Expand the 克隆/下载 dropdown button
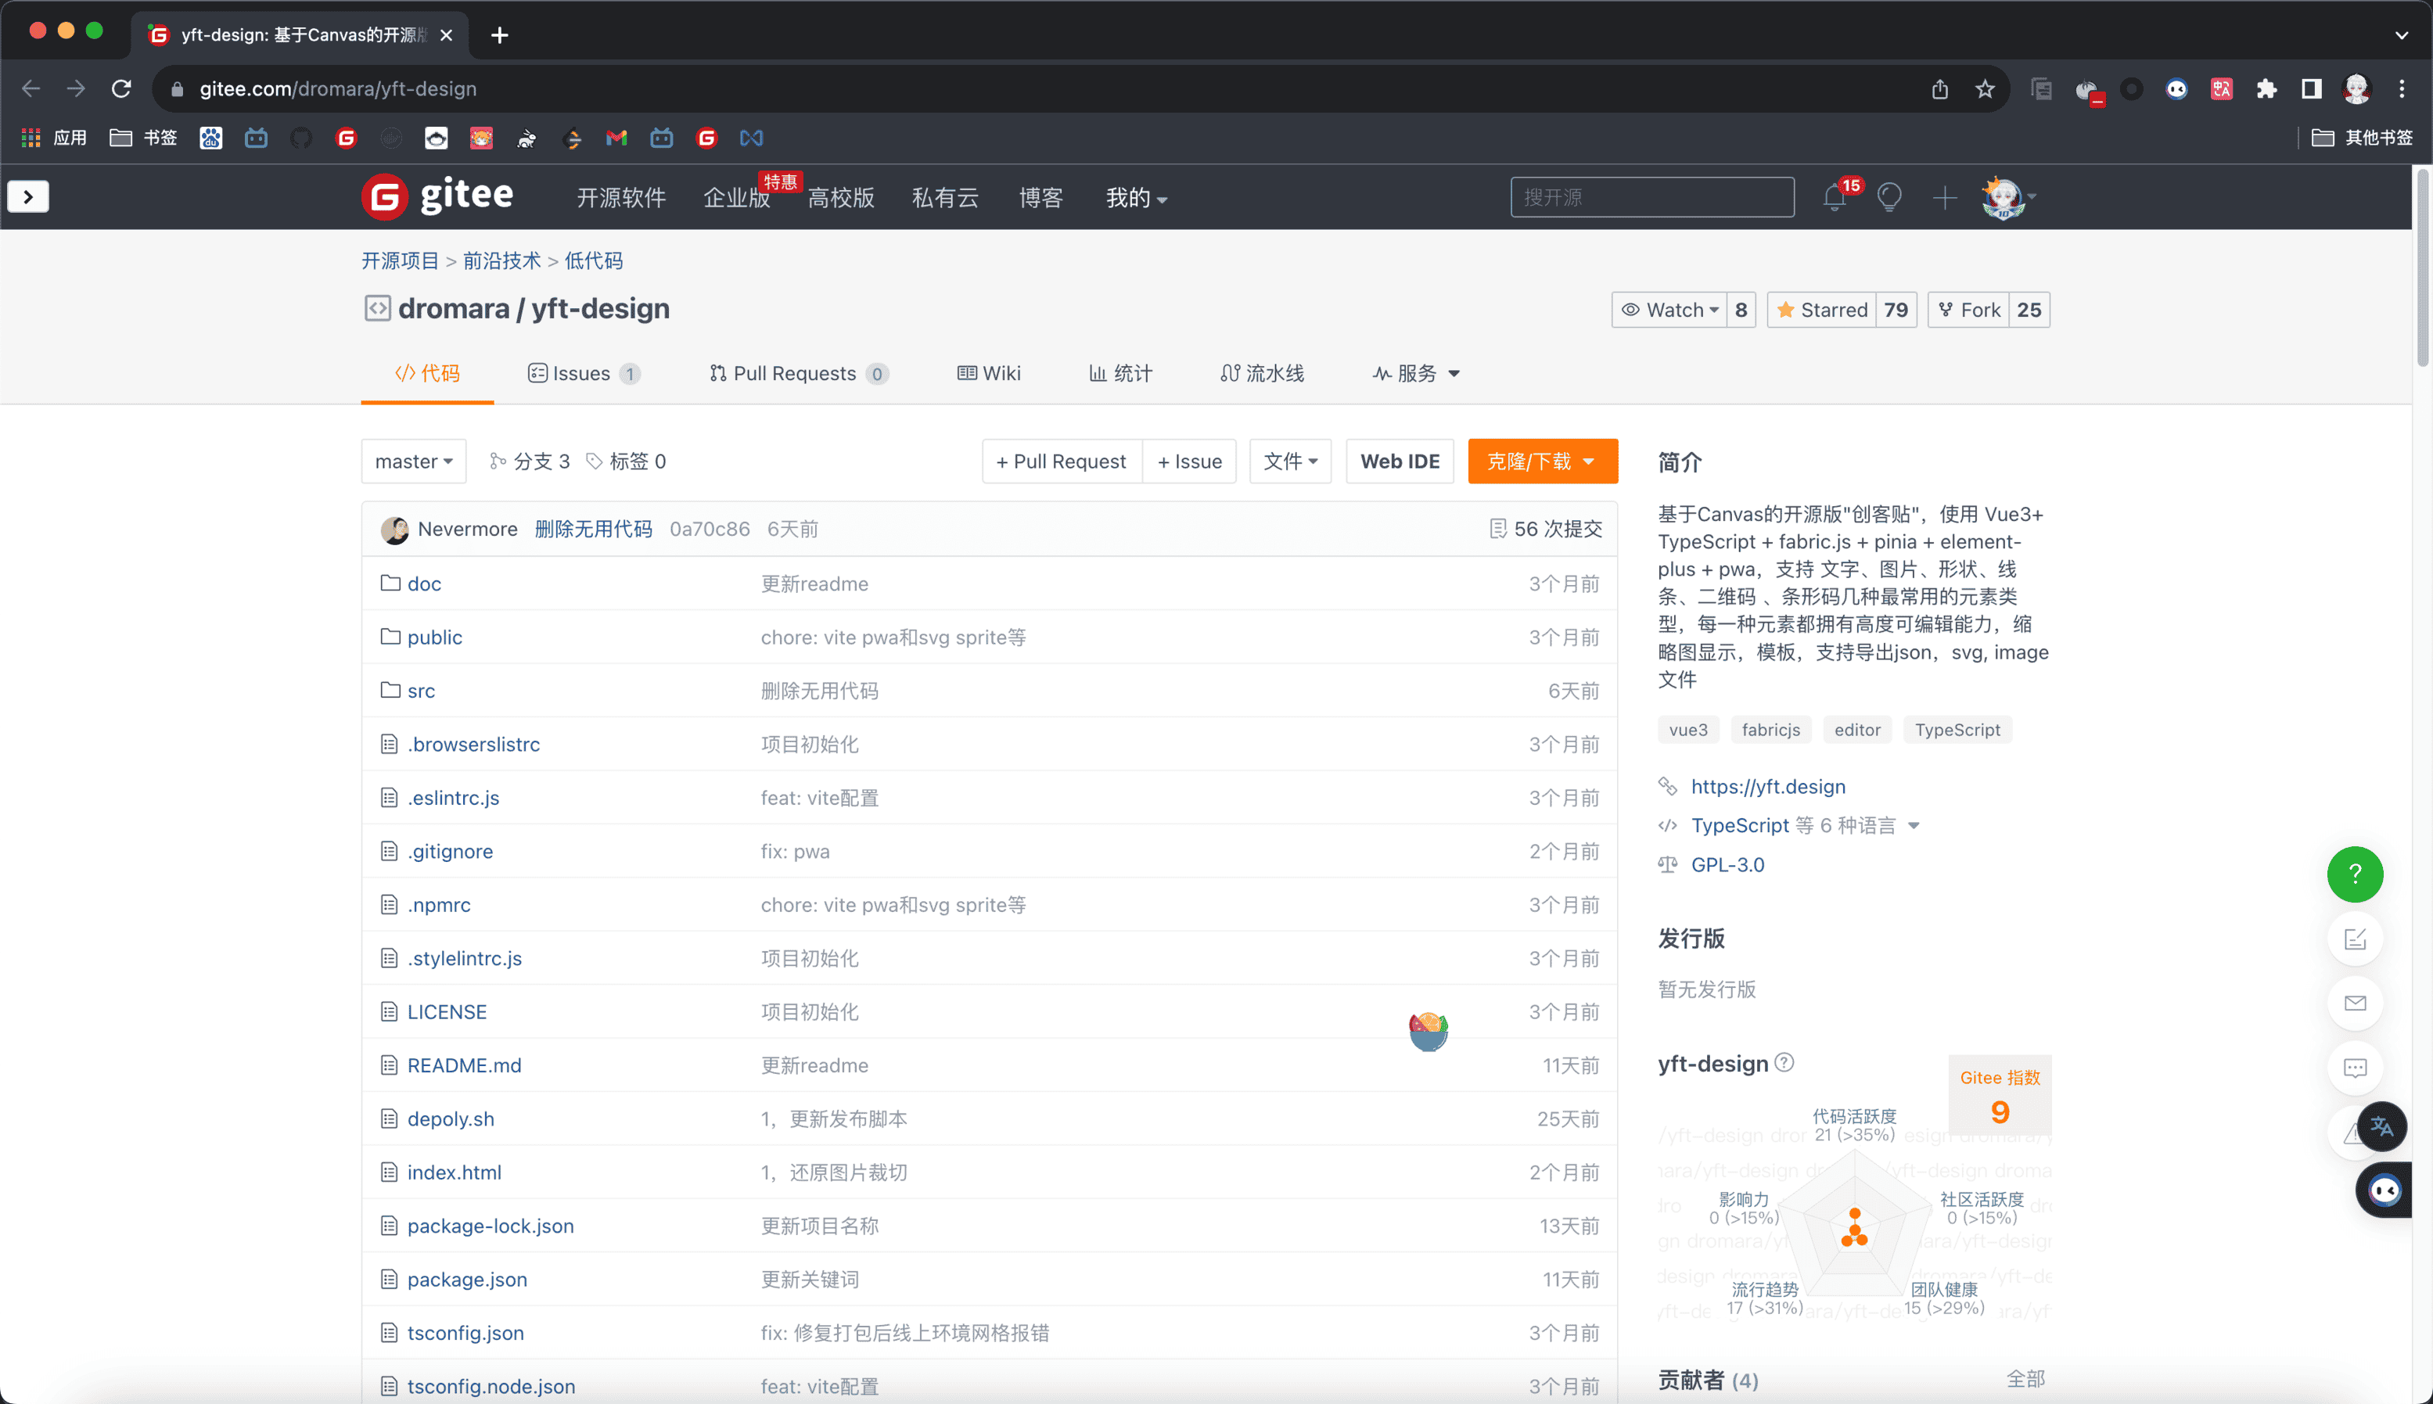Viewport: 2433px width, 1404px height. (x=1542, y=461)
